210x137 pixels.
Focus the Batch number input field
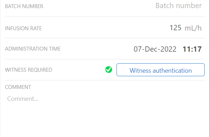coord(179,6)
